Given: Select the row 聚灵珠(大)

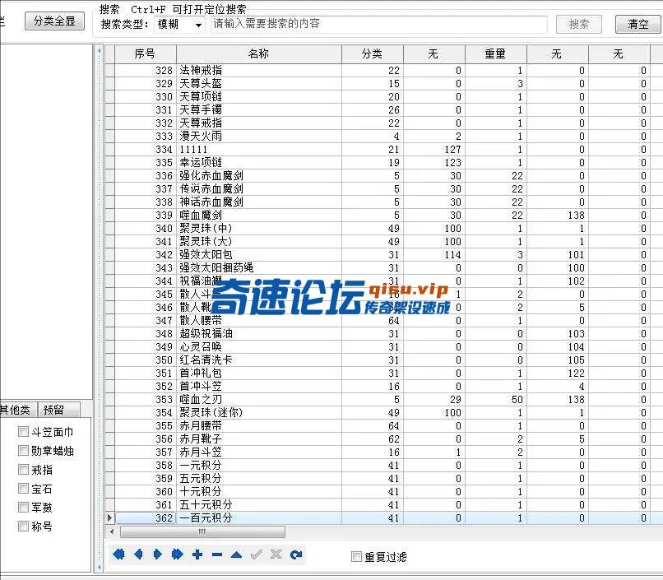Looking at the screenshot, I should 382,241.
